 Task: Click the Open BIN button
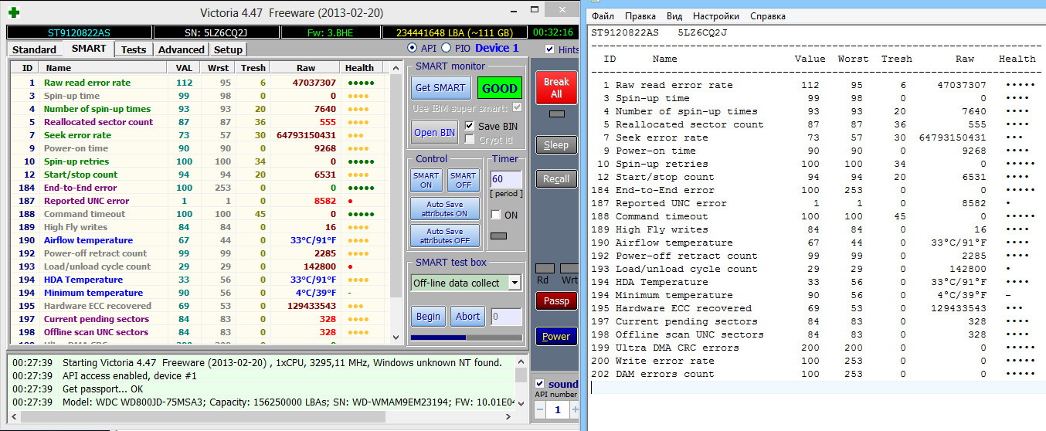point(435,132)
